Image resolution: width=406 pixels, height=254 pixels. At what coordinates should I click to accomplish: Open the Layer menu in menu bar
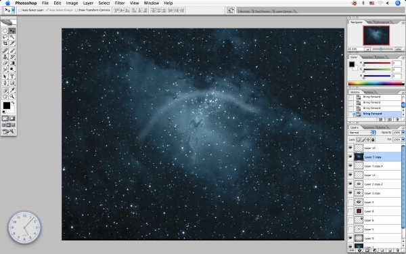pos(88,3)
